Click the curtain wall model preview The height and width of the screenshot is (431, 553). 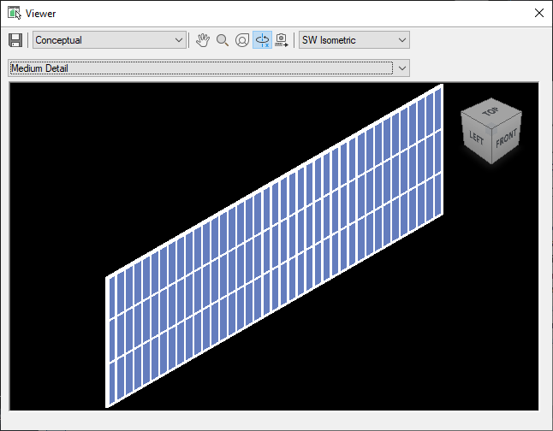coord(274,246)
